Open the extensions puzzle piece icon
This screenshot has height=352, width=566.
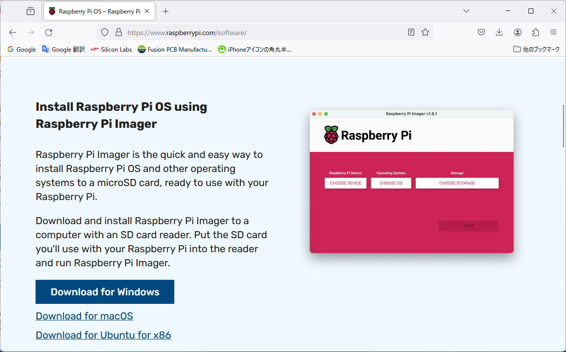(x=535, y=32)
